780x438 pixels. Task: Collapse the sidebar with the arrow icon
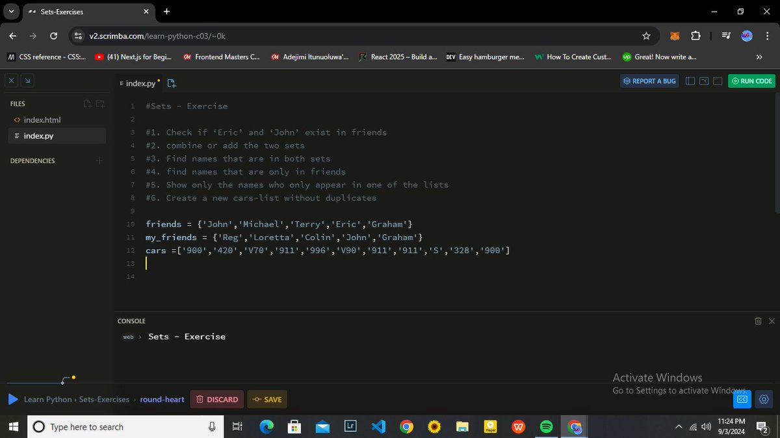click(27, 80)
